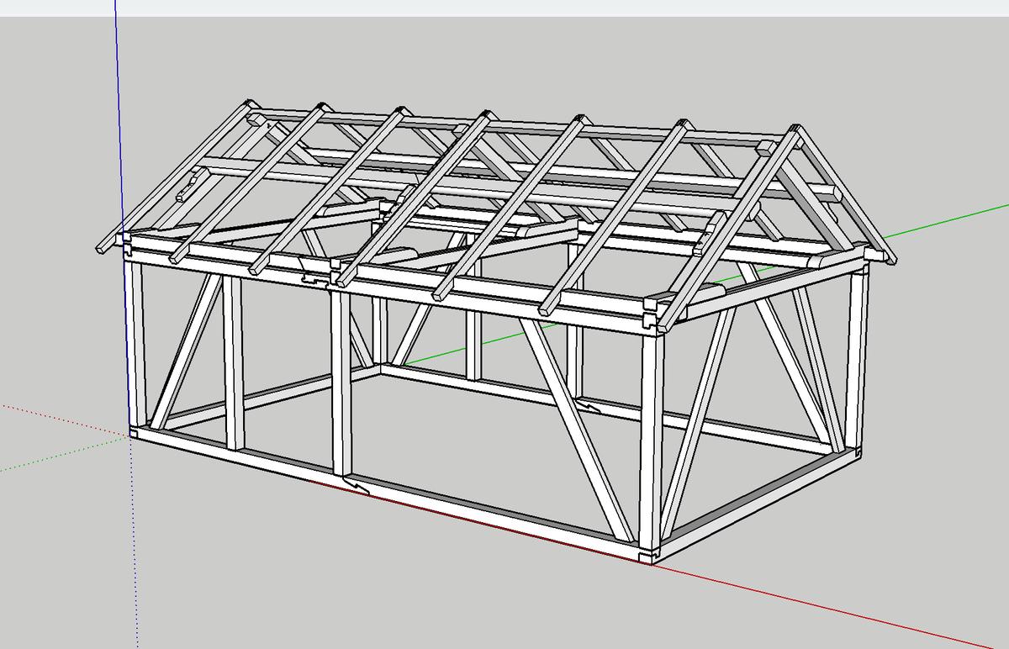The height and width of the screenshot is (649, 1009).
Task: Click the scarf joint on the front sill beam
Action: [x=357, y=484]
